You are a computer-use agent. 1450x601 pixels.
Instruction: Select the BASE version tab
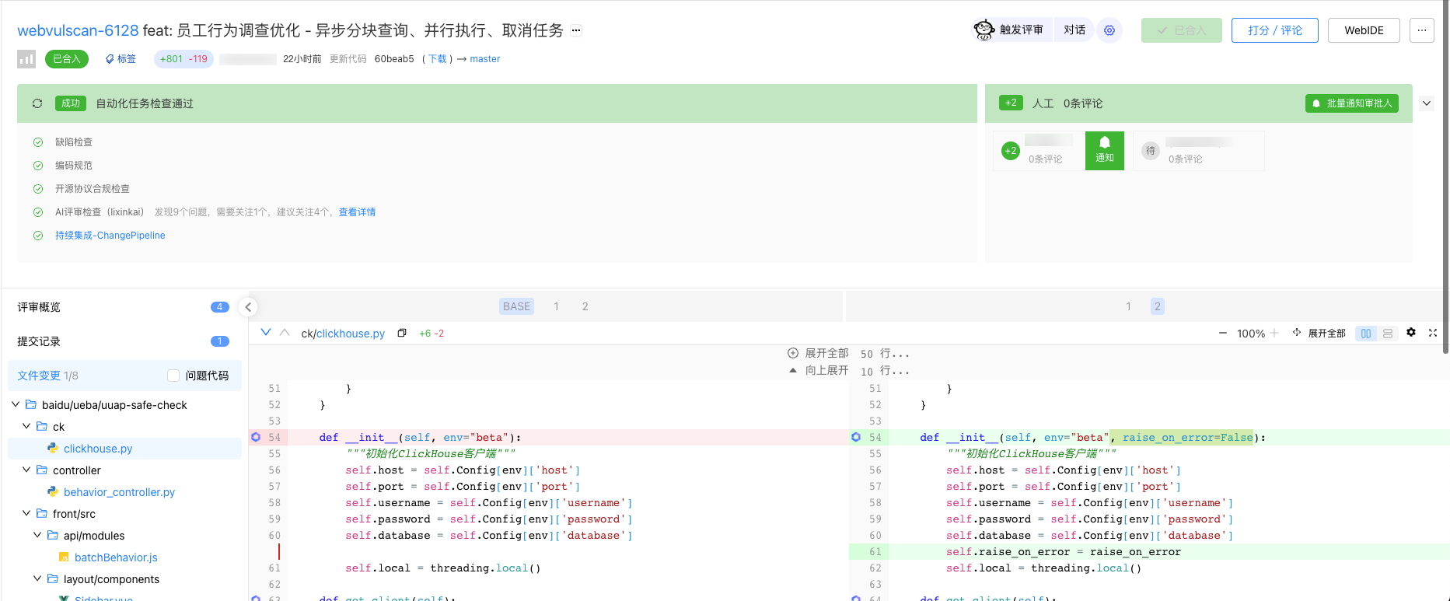(516, 306)
